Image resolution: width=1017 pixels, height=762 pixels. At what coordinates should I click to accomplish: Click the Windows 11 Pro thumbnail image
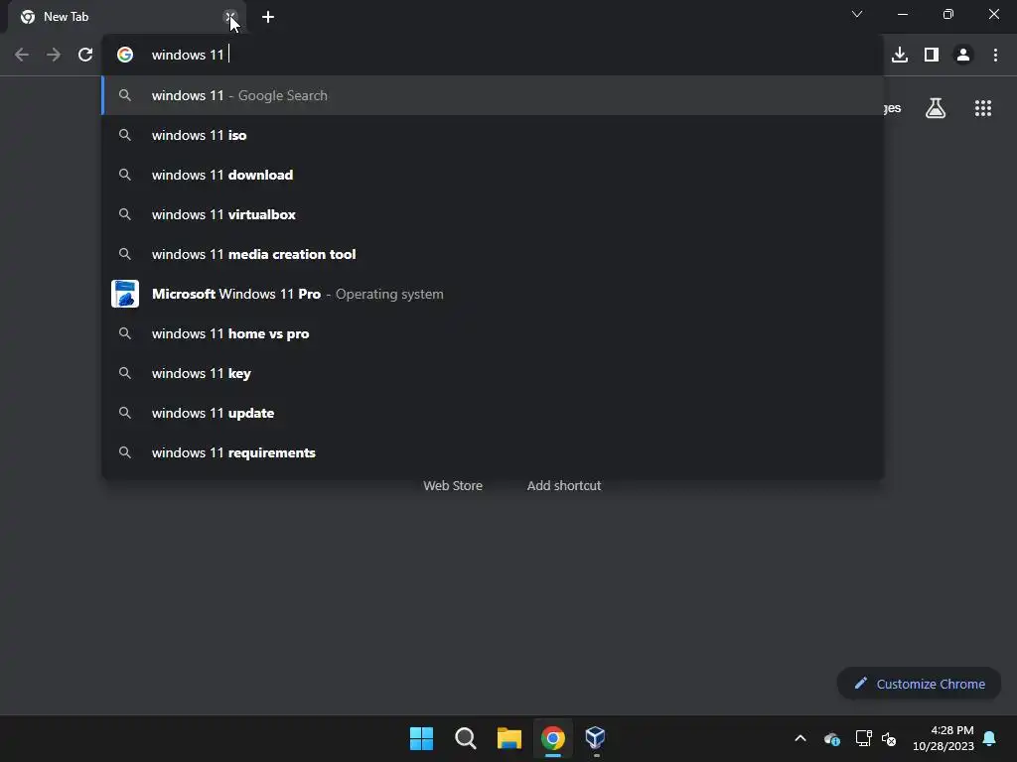tap(124, 294)
